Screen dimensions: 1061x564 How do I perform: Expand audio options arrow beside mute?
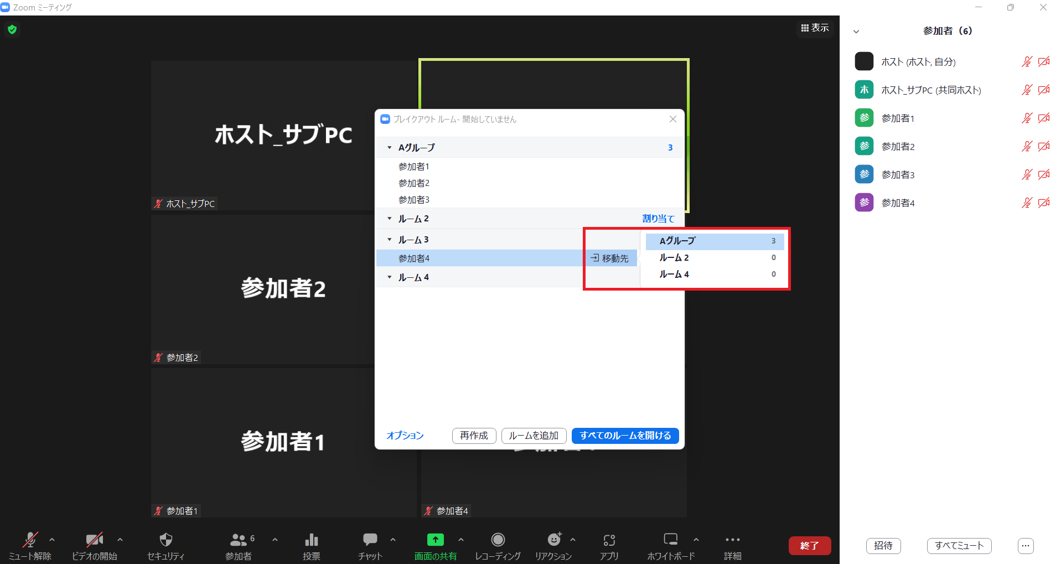(x=52, y=540)
